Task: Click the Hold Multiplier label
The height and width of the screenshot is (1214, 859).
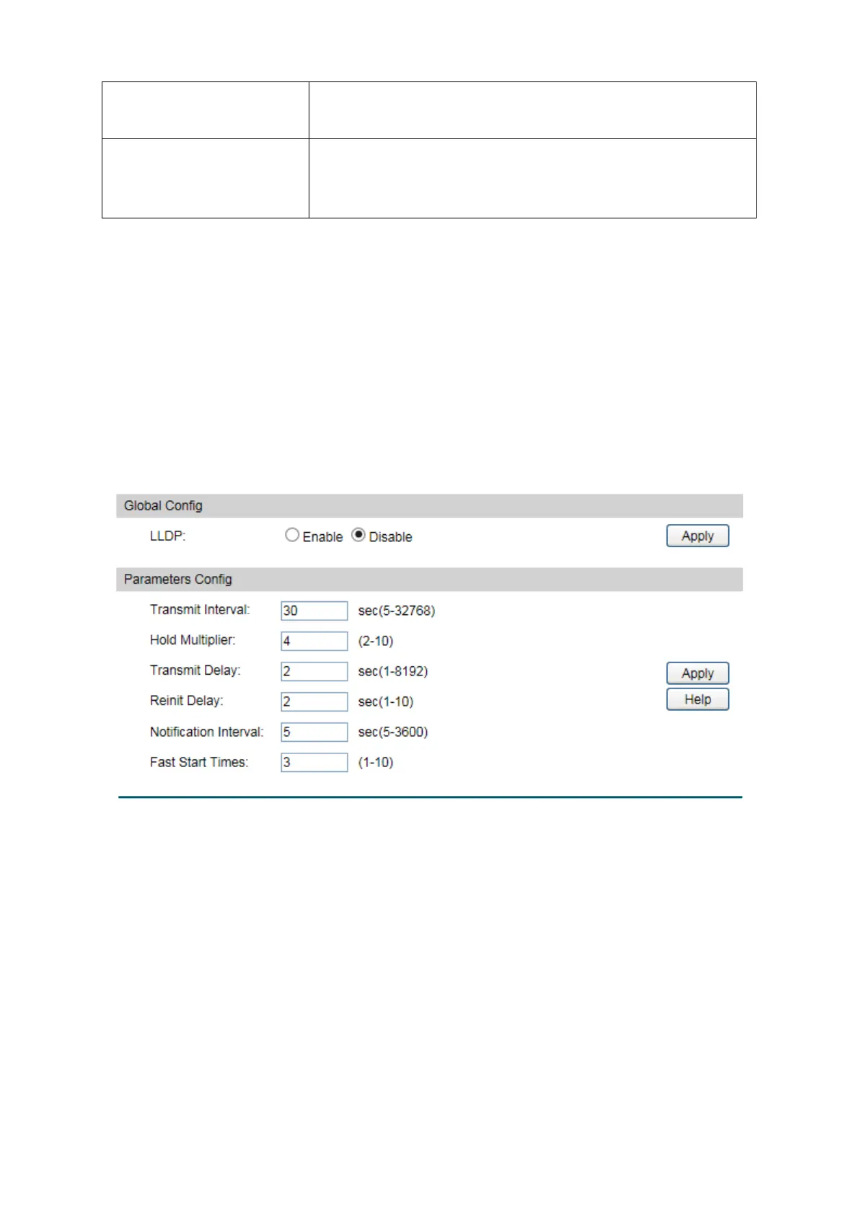Action: click(193, 640)
